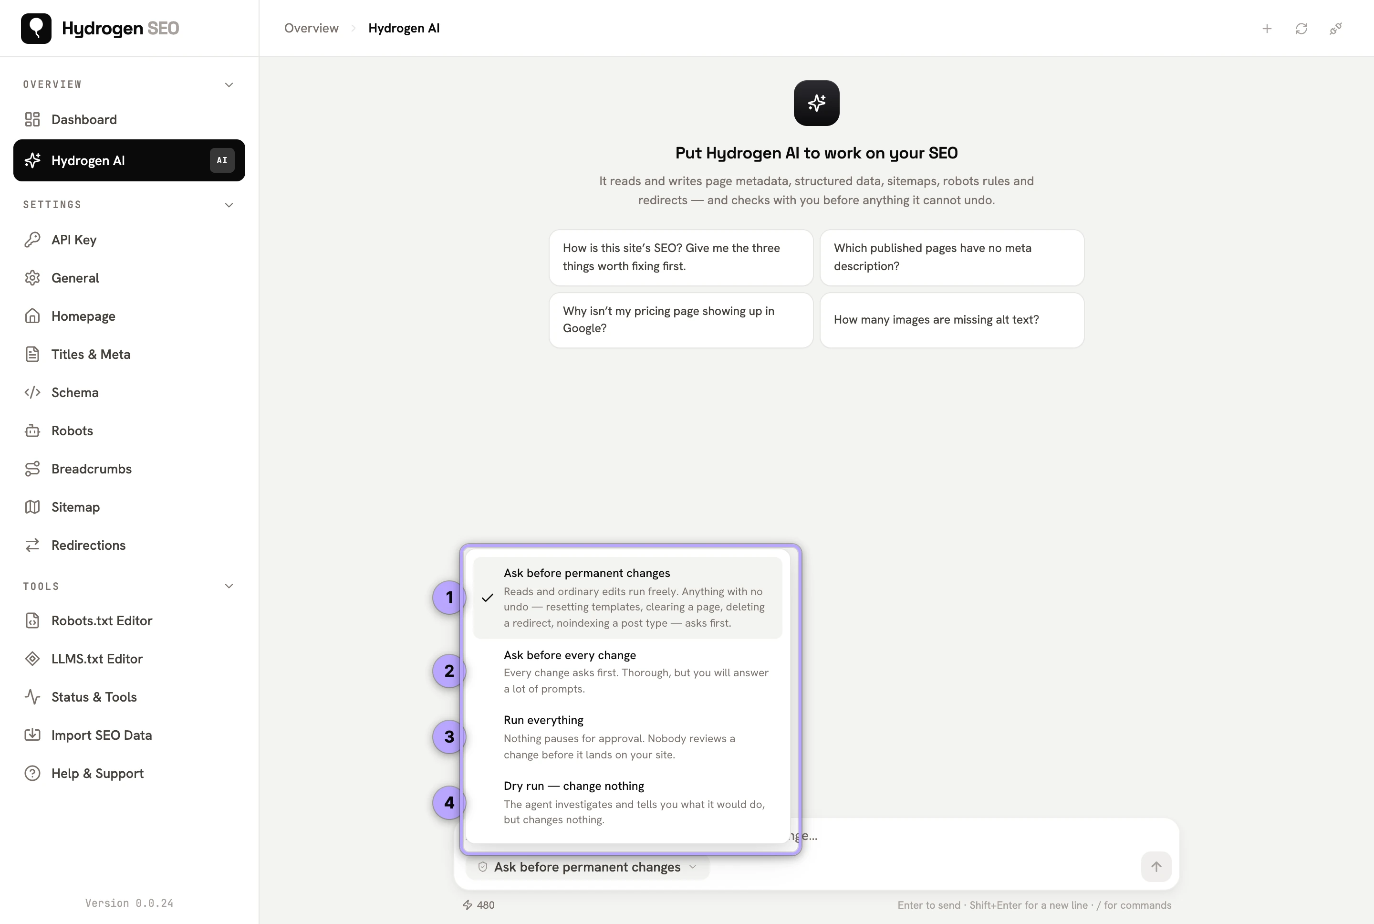This screenshot has width=1374, height=924.
Task: Ask why pricing page isn't in Google
Action: (x=681, y=320)
